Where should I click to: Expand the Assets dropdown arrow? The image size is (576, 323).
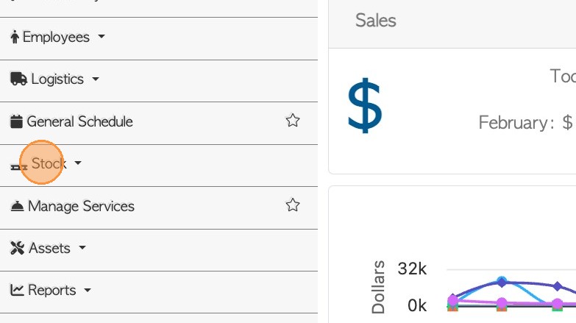pyautogui.click(x=82, y=248)
